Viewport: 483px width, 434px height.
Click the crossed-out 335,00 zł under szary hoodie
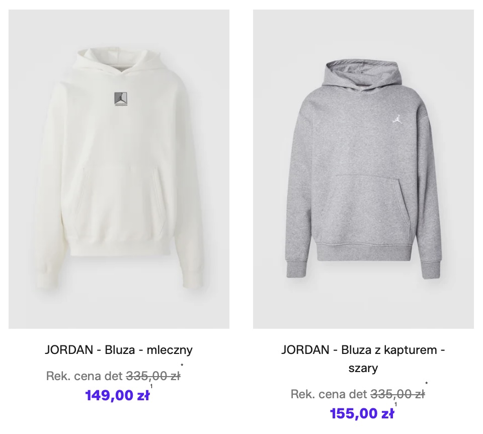pyautogui.click(x=398, y=394)
